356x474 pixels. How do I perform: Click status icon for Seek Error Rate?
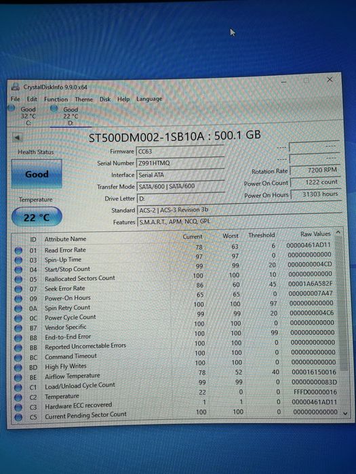(18, 289)
